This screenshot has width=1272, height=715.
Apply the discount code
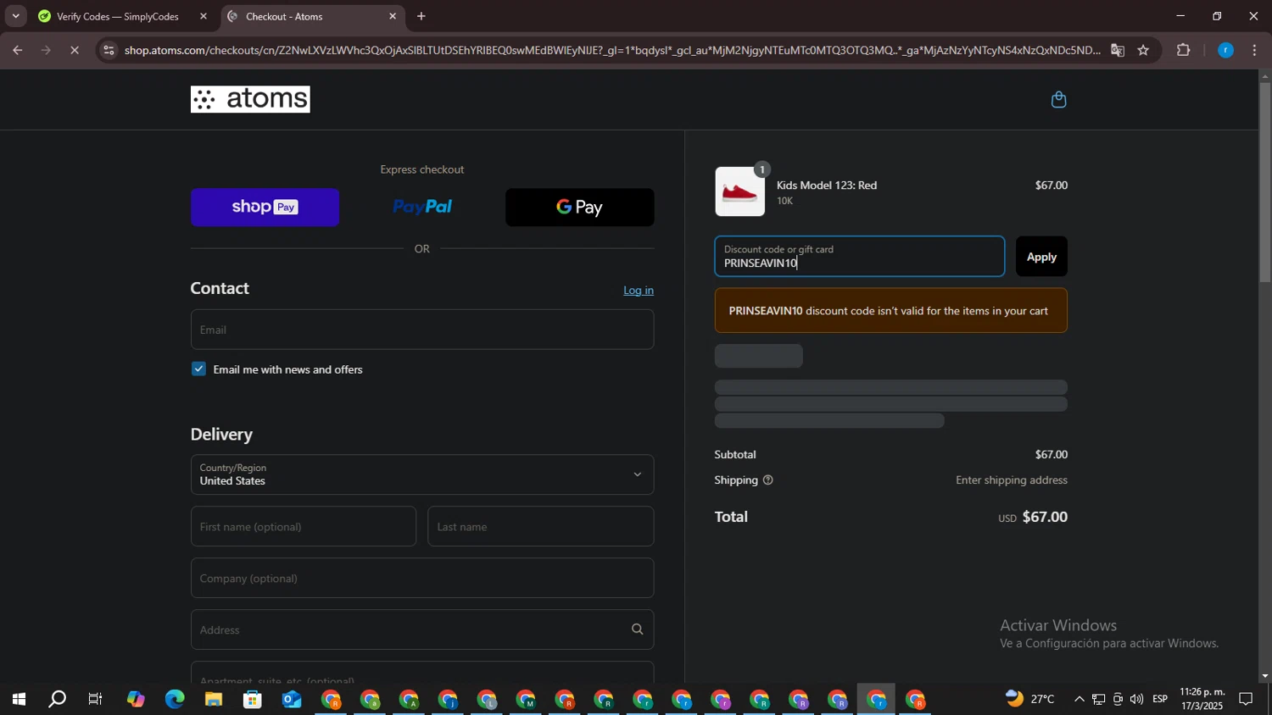pos(1041,257)
